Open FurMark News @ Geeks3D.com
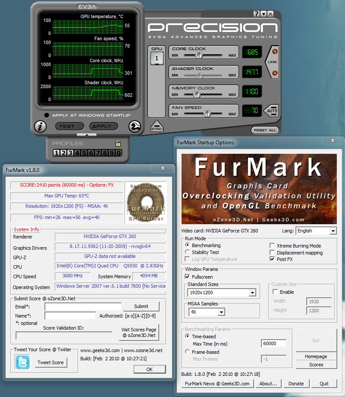 (x=217, y=384)
